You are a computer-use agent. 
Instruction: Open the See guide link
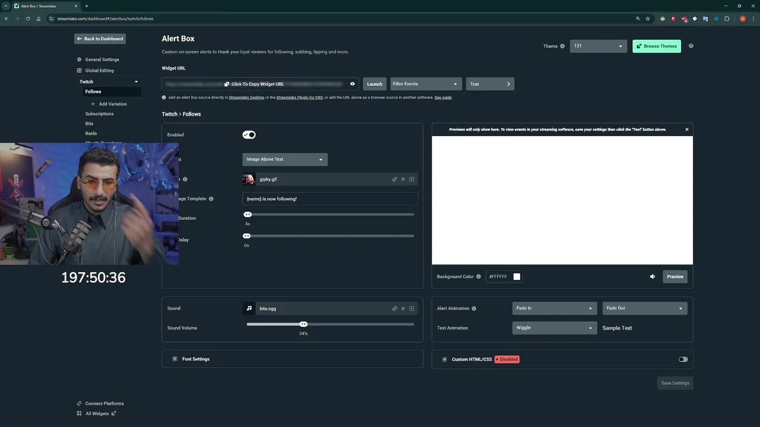coord(443,97)
